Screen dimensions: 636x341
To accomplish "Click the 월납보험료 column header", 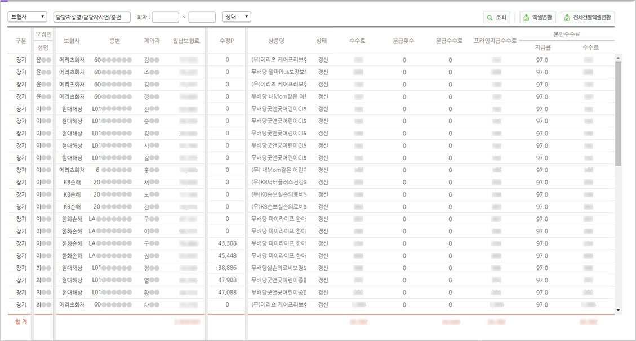I will (186, 41).
